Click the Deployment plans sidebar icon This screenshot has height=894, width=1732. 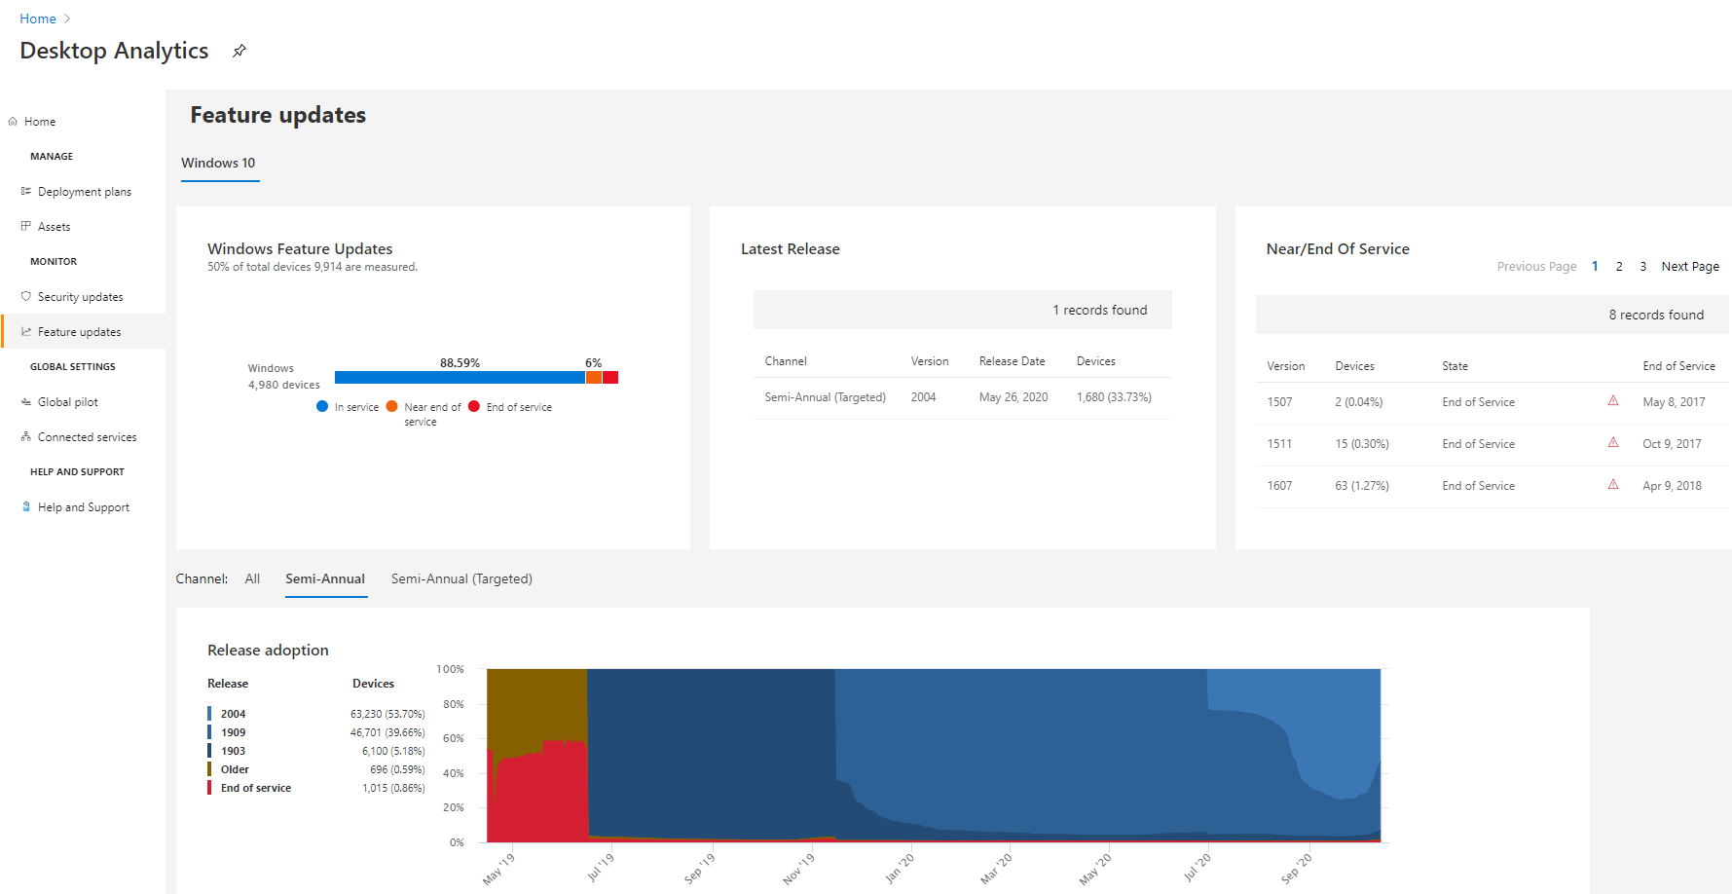[26, 191]
